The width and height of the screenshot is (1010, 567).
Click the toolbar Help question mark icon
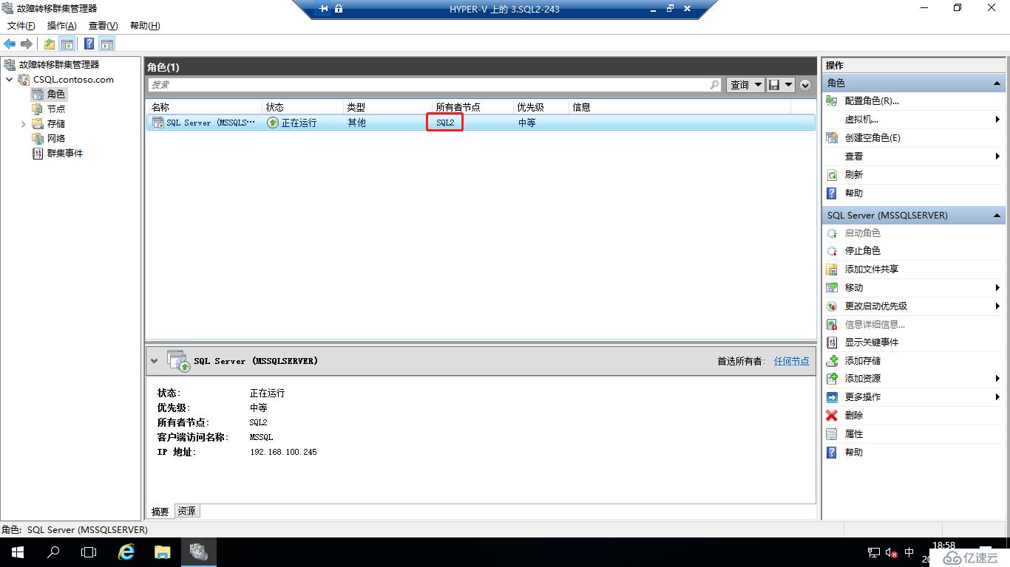point(89,44)
